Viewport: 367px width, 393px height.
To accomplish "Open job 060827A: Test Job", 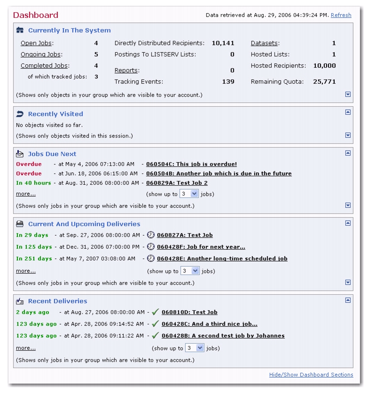I will point(185,235).
